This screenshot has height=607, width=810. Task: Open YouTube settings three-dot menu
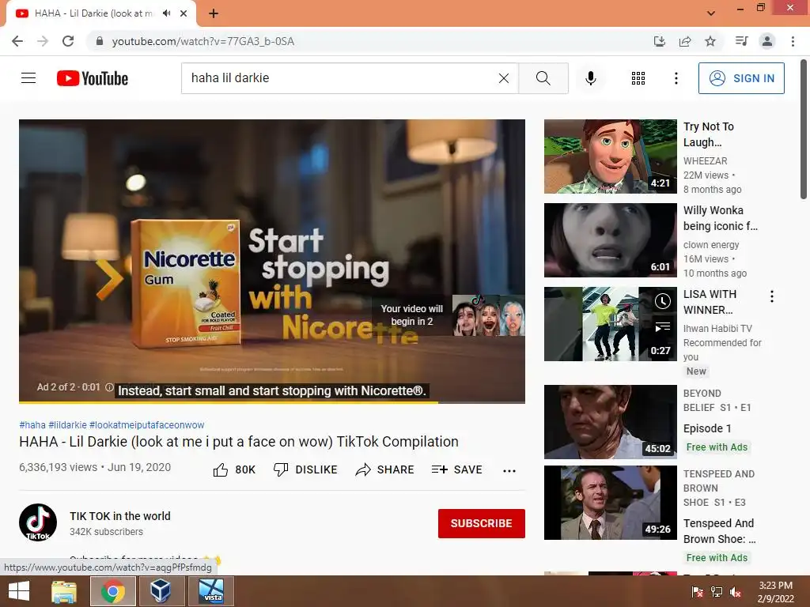676,78
